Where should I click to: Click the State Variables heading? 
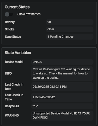(x=18, y=53)
